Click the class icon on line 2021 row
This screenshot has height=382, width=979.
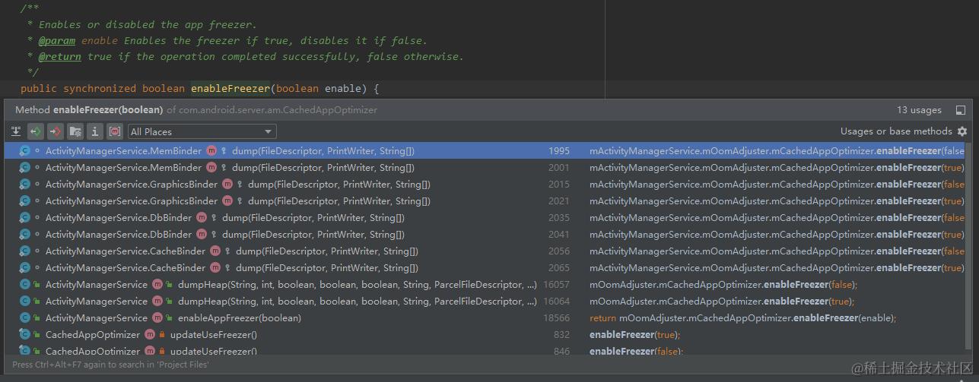25,201
